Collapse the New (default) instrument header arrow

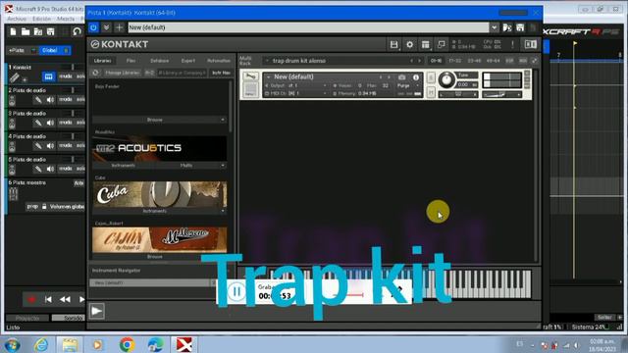[268, 76]
